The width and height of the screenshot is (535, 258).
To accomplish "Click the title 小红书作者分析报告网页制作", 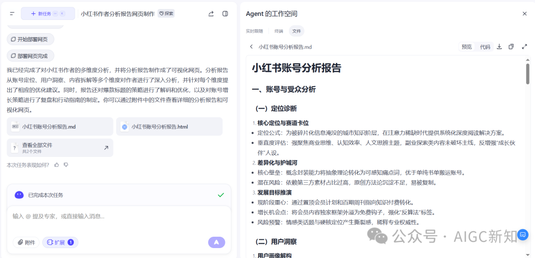I will (x=118, y=14).
